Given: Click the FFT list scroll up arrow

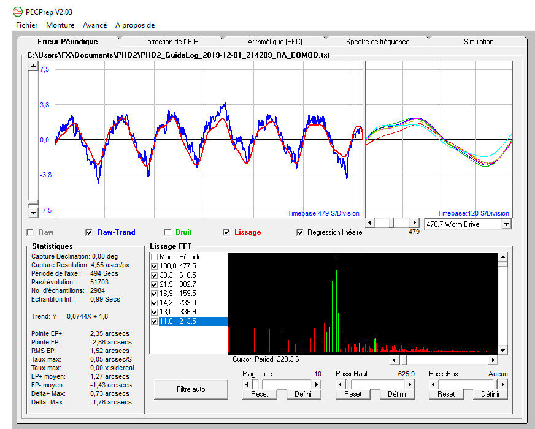Looking at the screenshot, I should 502,257.
